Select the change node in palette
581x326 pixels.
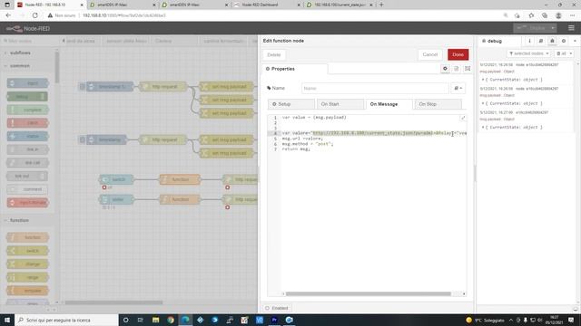pos(28,264)
